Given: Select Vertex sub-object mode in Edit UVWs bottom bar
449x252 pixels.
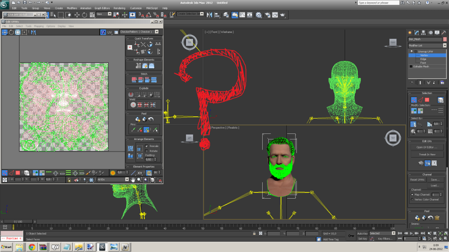Looking at the screenshot, I should pos(4,173).
